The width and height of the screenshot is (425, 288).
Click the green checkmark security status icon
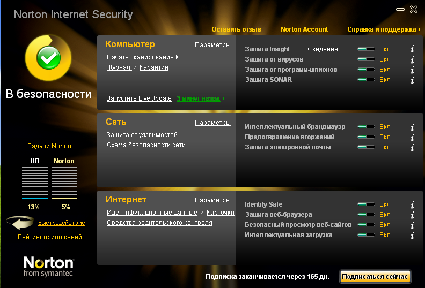[x=48, y=58]
